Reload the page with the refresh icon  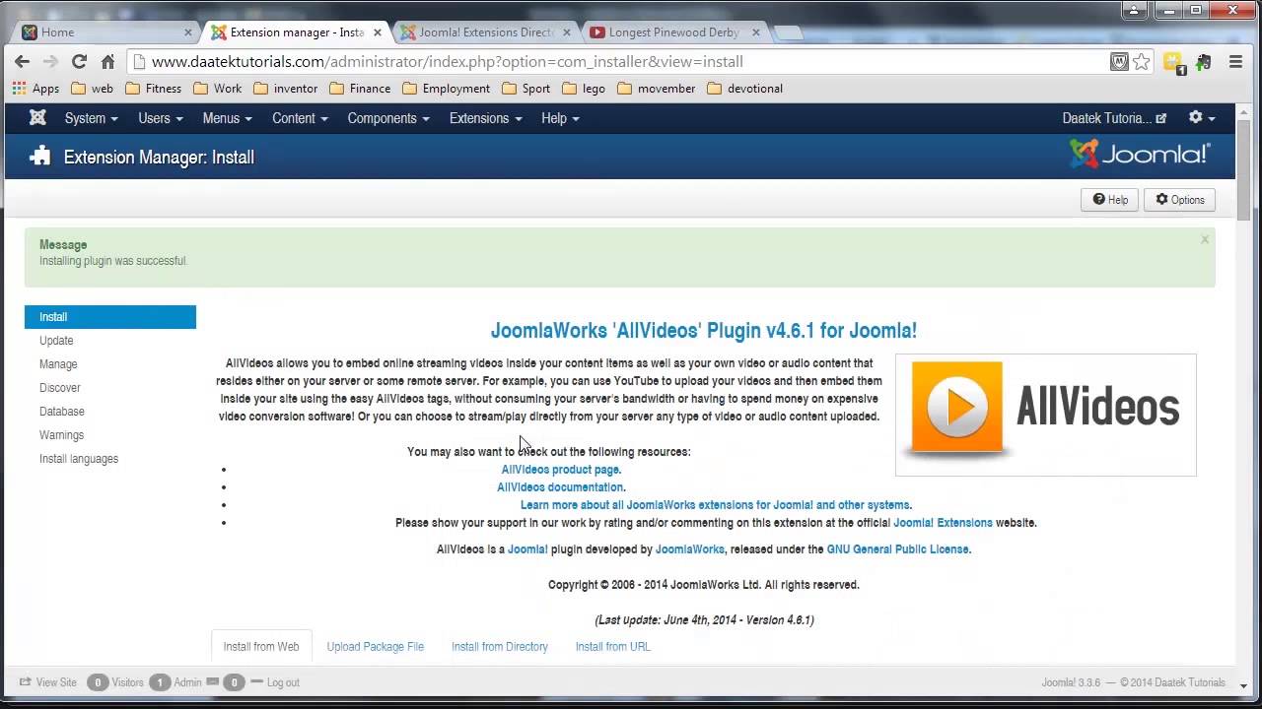[x=80, y=61]
